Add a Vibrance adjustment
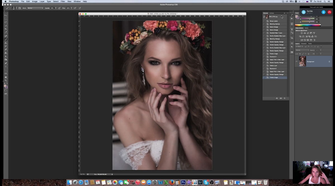The image size is (335, 186). (x=314, y=33)
